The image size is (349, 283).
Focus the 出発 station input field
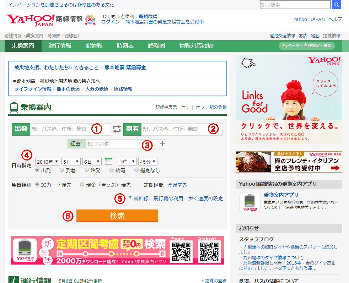pyautogui.click(x=70, y=129)
